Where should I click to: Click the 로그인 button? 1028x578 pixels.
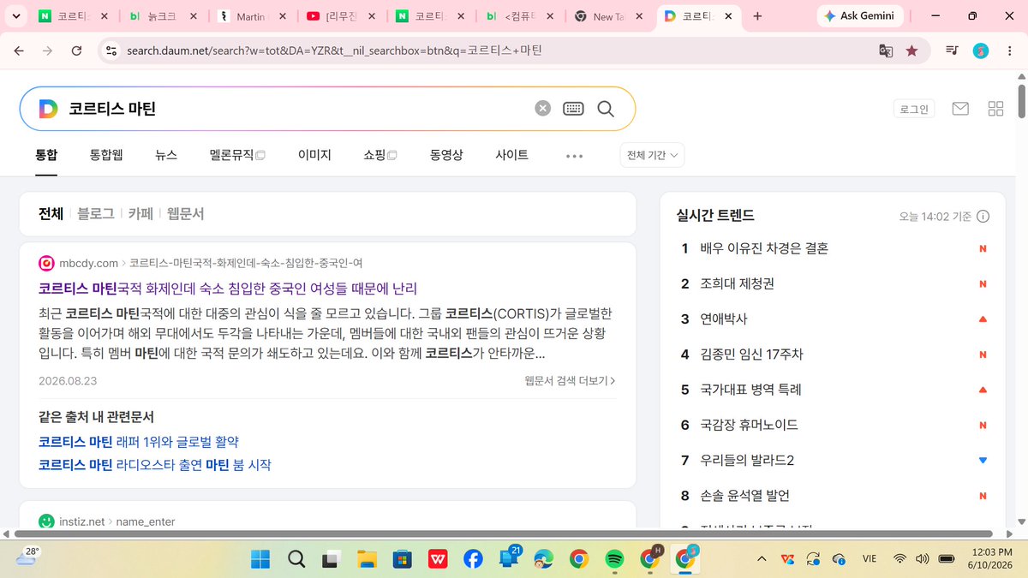pos(914,109)
